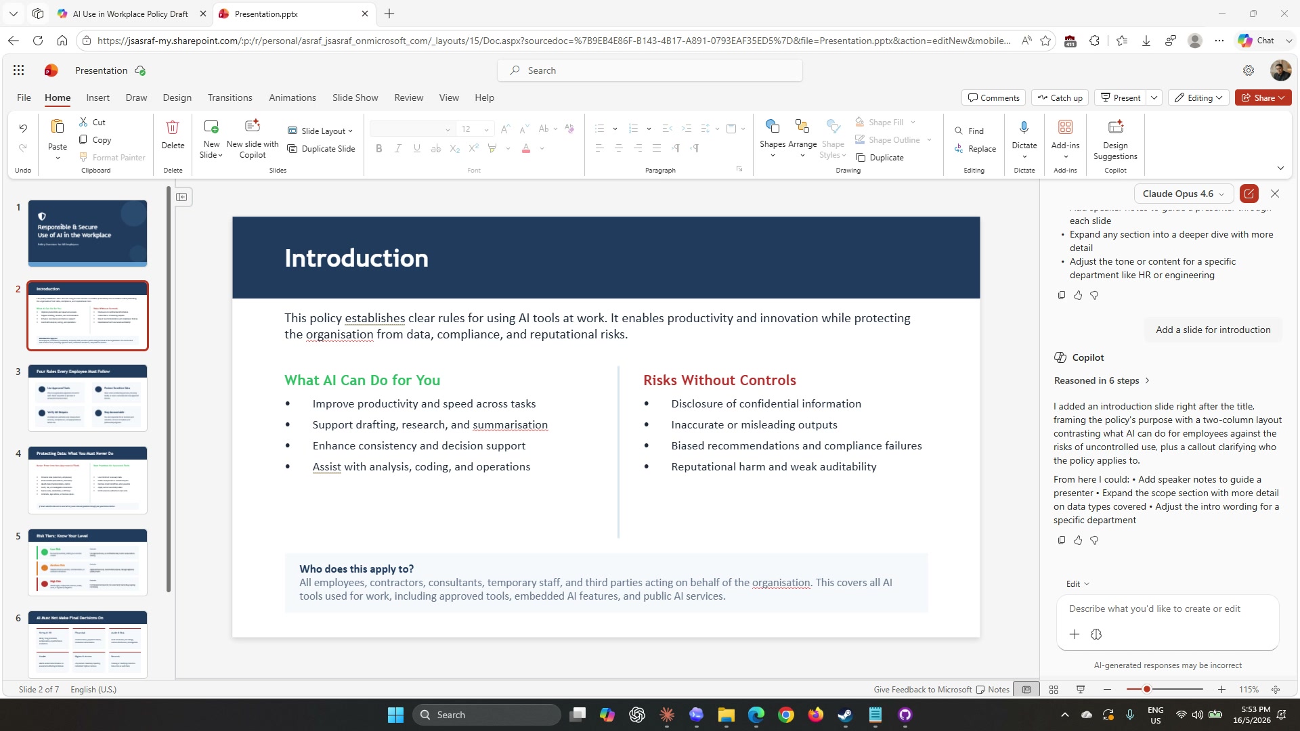Click Fit slide to window icon
The width and height of the screenshot is (1300, 731).
pos(1276,690)
